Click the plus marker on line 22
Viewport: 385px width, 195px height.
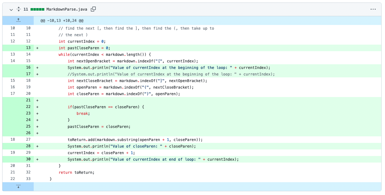(x=37, y=107)
